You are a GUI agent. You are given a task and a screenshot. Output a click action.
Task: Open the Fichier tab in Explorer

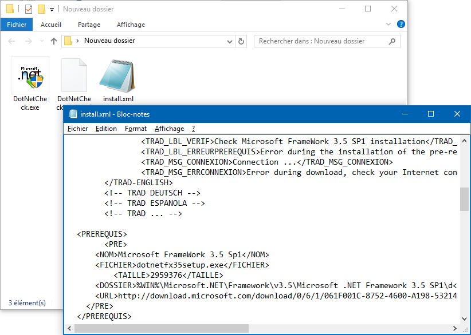click(17, 25)
